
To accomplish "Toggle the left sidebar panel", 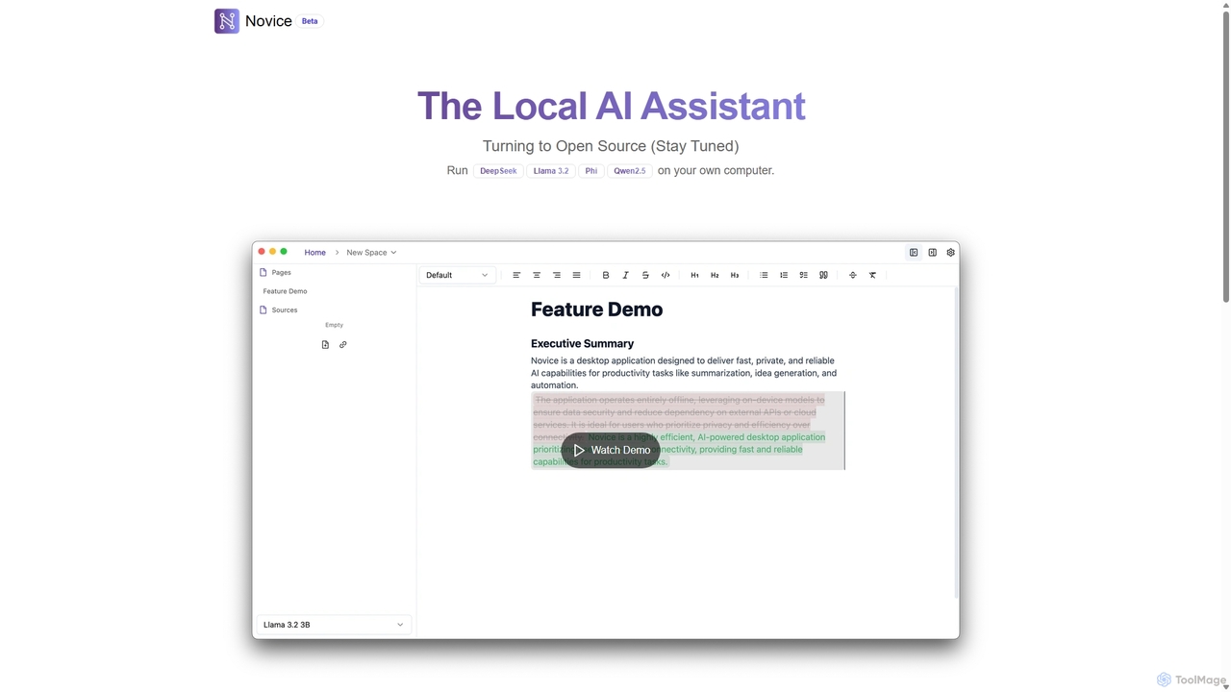I will point(914,253).
